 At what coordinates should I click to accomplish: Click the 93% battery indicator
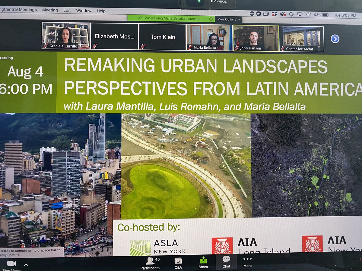tap(321, 14)
